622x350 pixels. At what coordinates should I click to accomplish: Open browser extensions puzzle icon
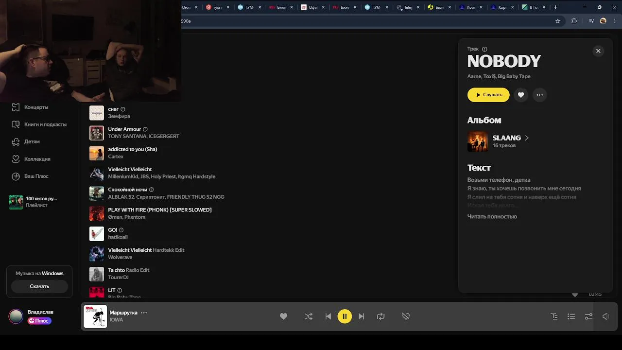574,21
